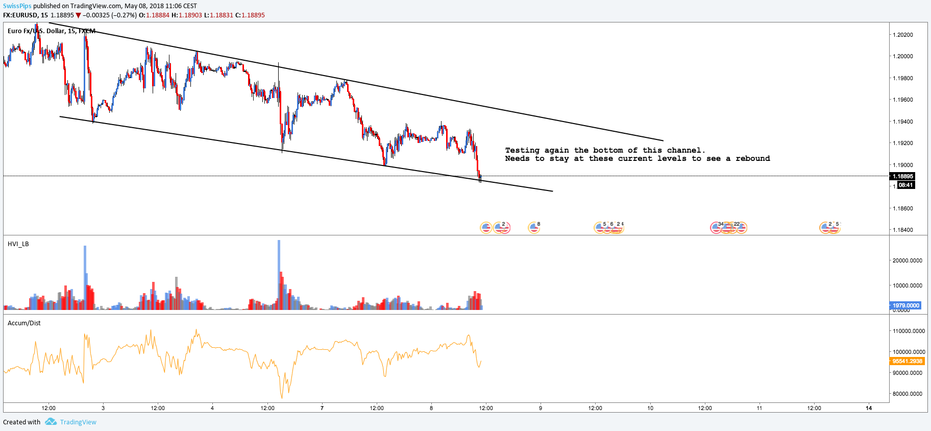Click the 1.18400 price axis label
The height and width of the screenshot is (431, 931).
tap(902, 230)
